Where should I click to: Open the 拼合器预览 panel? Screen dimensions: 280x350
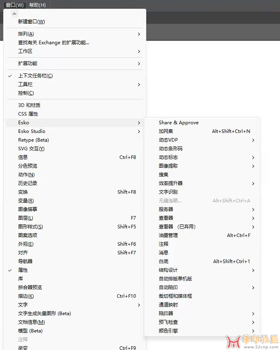coord(75,288)
